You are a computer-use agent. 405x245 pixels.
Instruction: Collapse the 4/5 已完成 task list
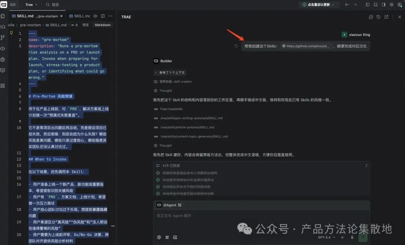[x=366, y=166]
